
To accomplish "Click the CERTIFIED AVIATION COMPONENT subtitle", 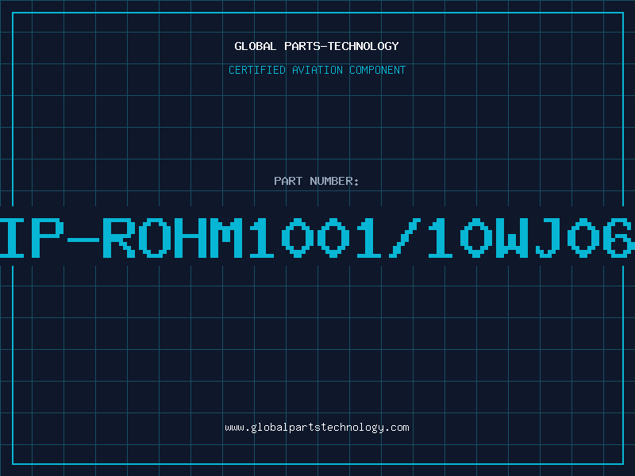I will click(317, 70).
